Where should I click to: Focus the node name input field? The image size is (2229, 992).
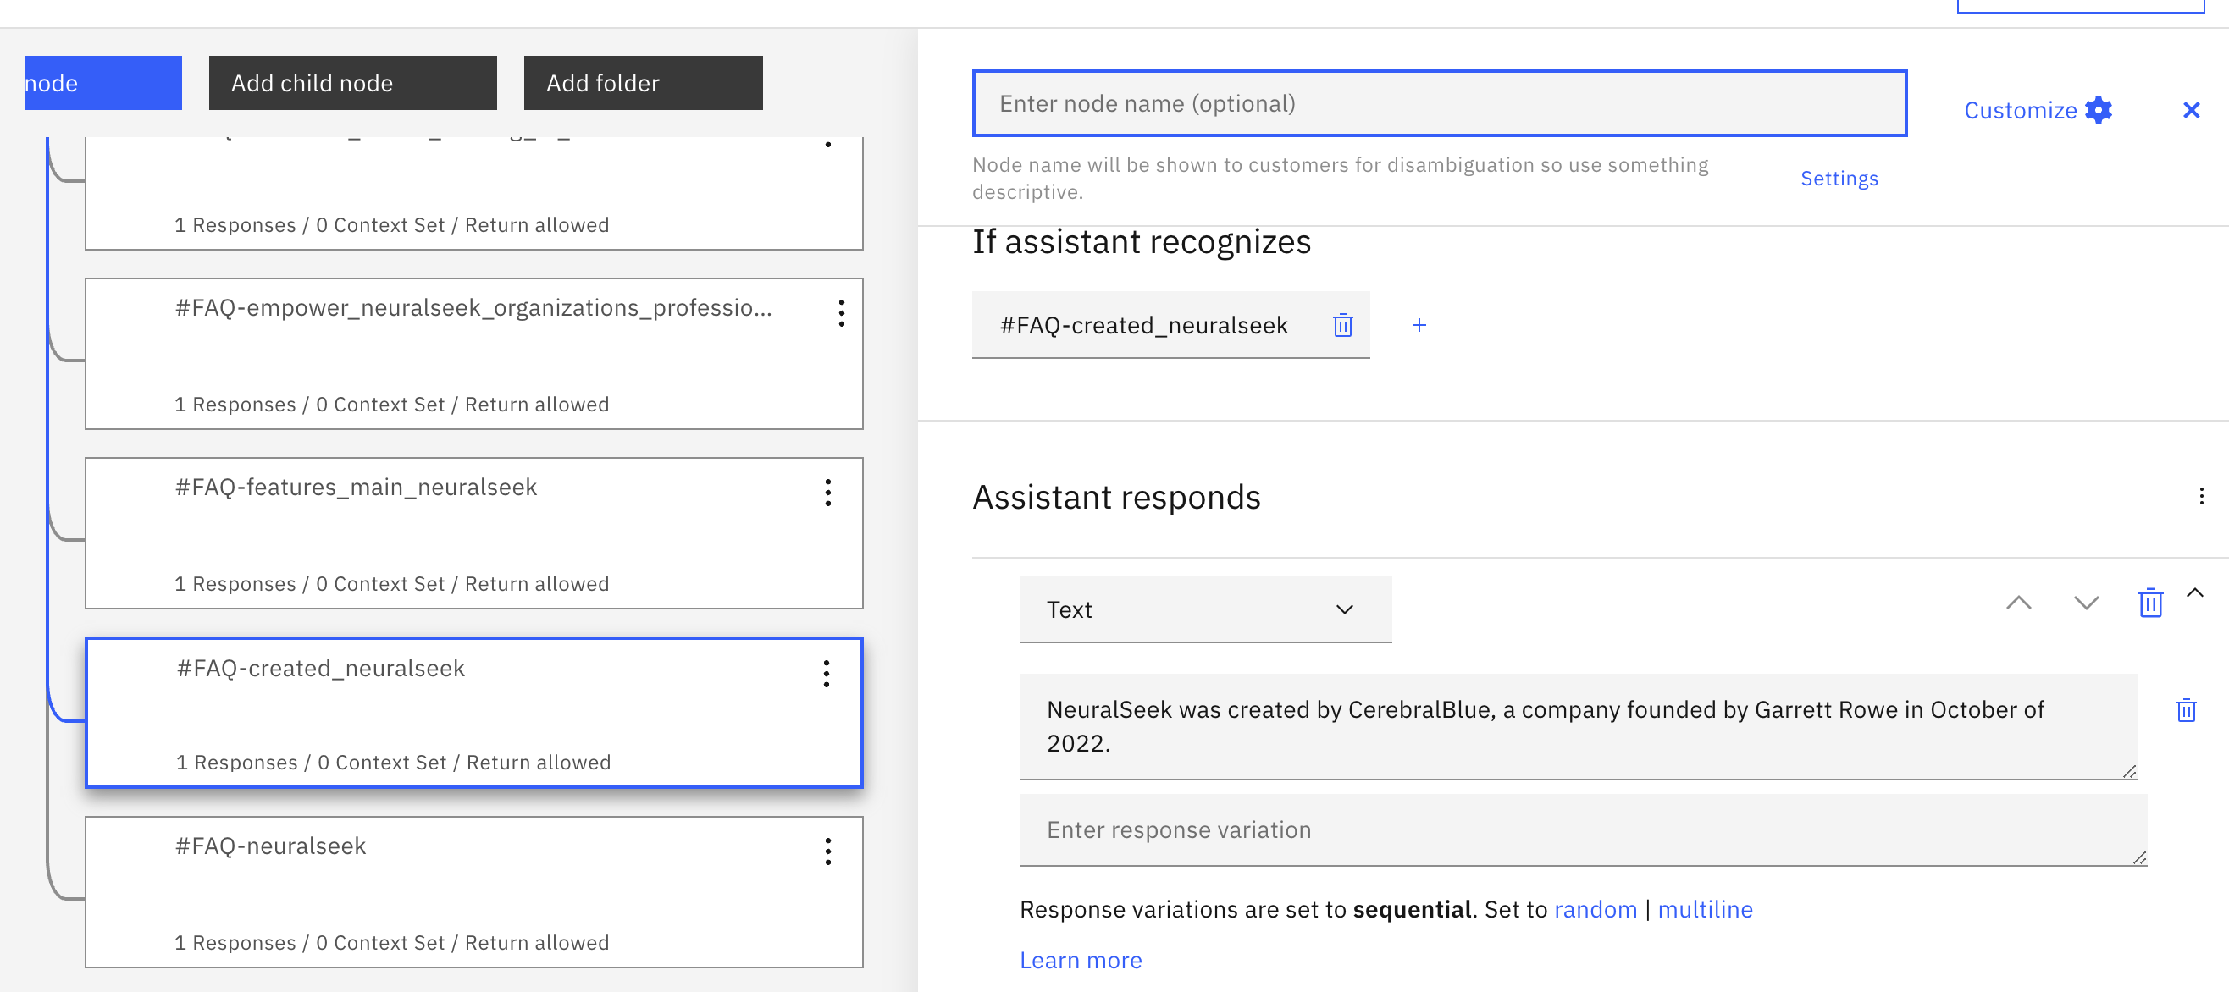(x=1439, y=104)
